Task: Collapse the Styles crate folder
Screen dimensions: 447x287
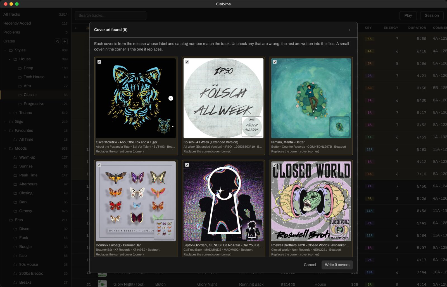Action: [5, 50]
